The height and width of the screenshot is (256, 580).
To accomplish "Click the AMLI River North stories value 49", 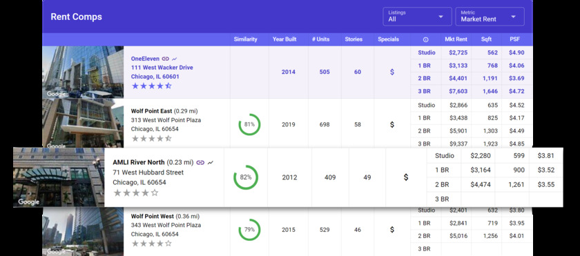I will [x=367, y=177].
